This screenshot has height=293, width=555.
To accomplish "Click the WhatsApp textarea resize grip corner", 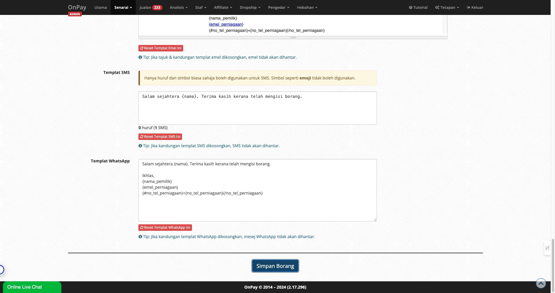I will pos(375,219).
